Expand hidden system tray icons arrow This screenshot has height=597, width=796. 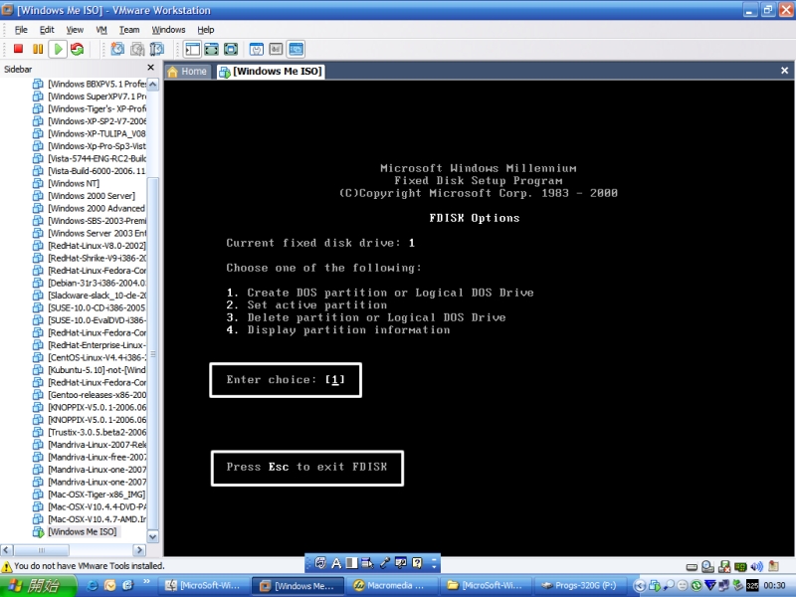coord(640,586)
